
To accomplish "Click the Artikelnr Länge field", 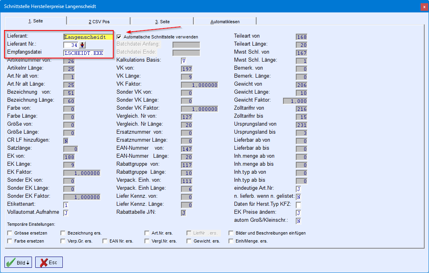I will click(x=69, y=69).
